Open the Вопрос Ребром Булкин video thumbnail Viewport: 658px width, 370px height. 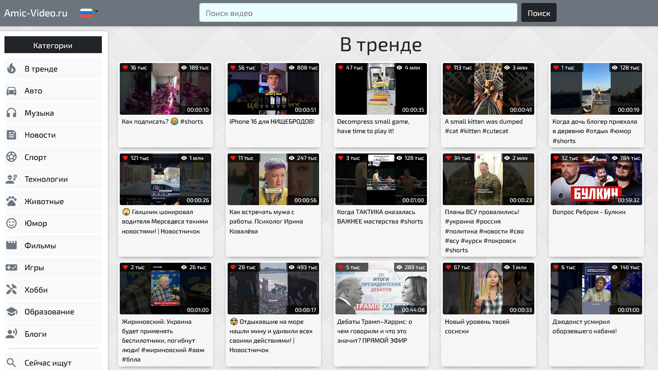596,179
